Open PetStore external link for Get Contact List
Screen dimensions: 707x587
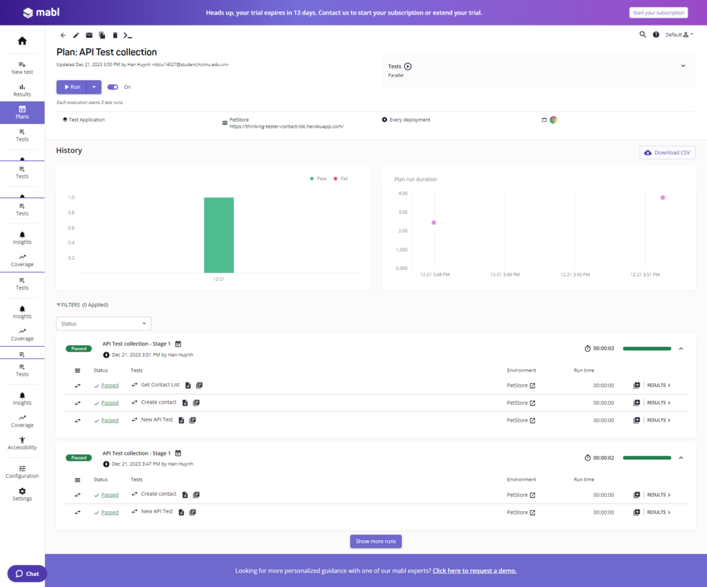point(532,386)
